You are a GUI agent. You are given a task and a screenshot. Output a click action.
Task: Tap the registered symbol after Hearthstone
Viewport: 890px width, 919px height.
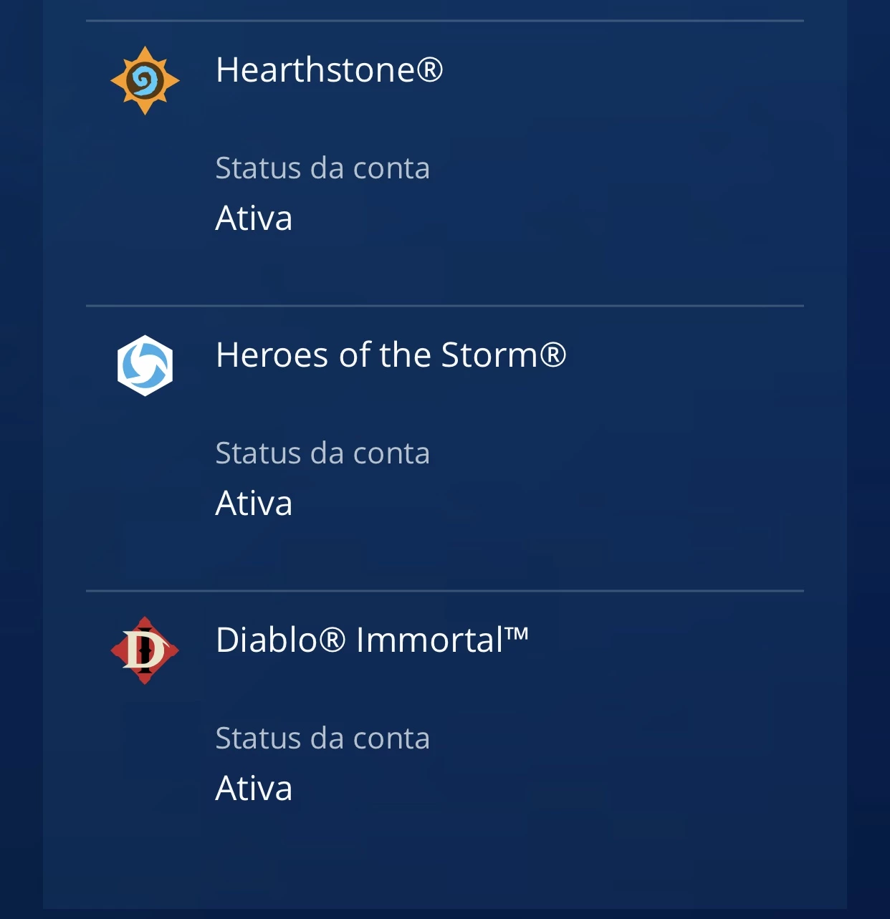click(430, 69)
